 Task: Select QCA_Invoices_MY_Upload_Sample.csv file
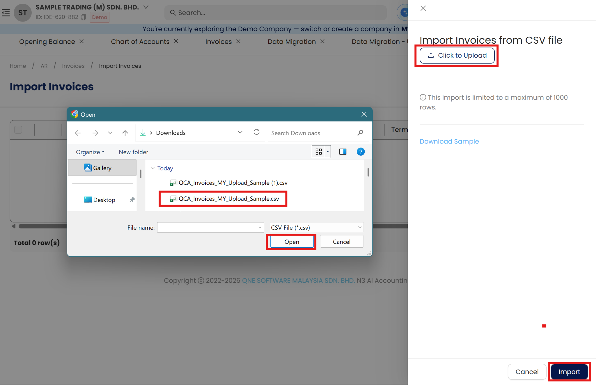[x=228, y=199]
